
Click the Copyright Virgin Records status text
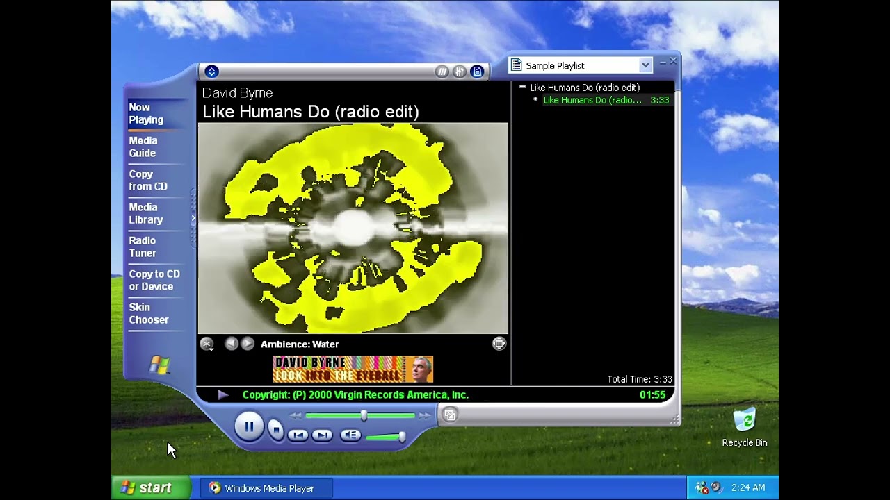(x=355, y=394)
